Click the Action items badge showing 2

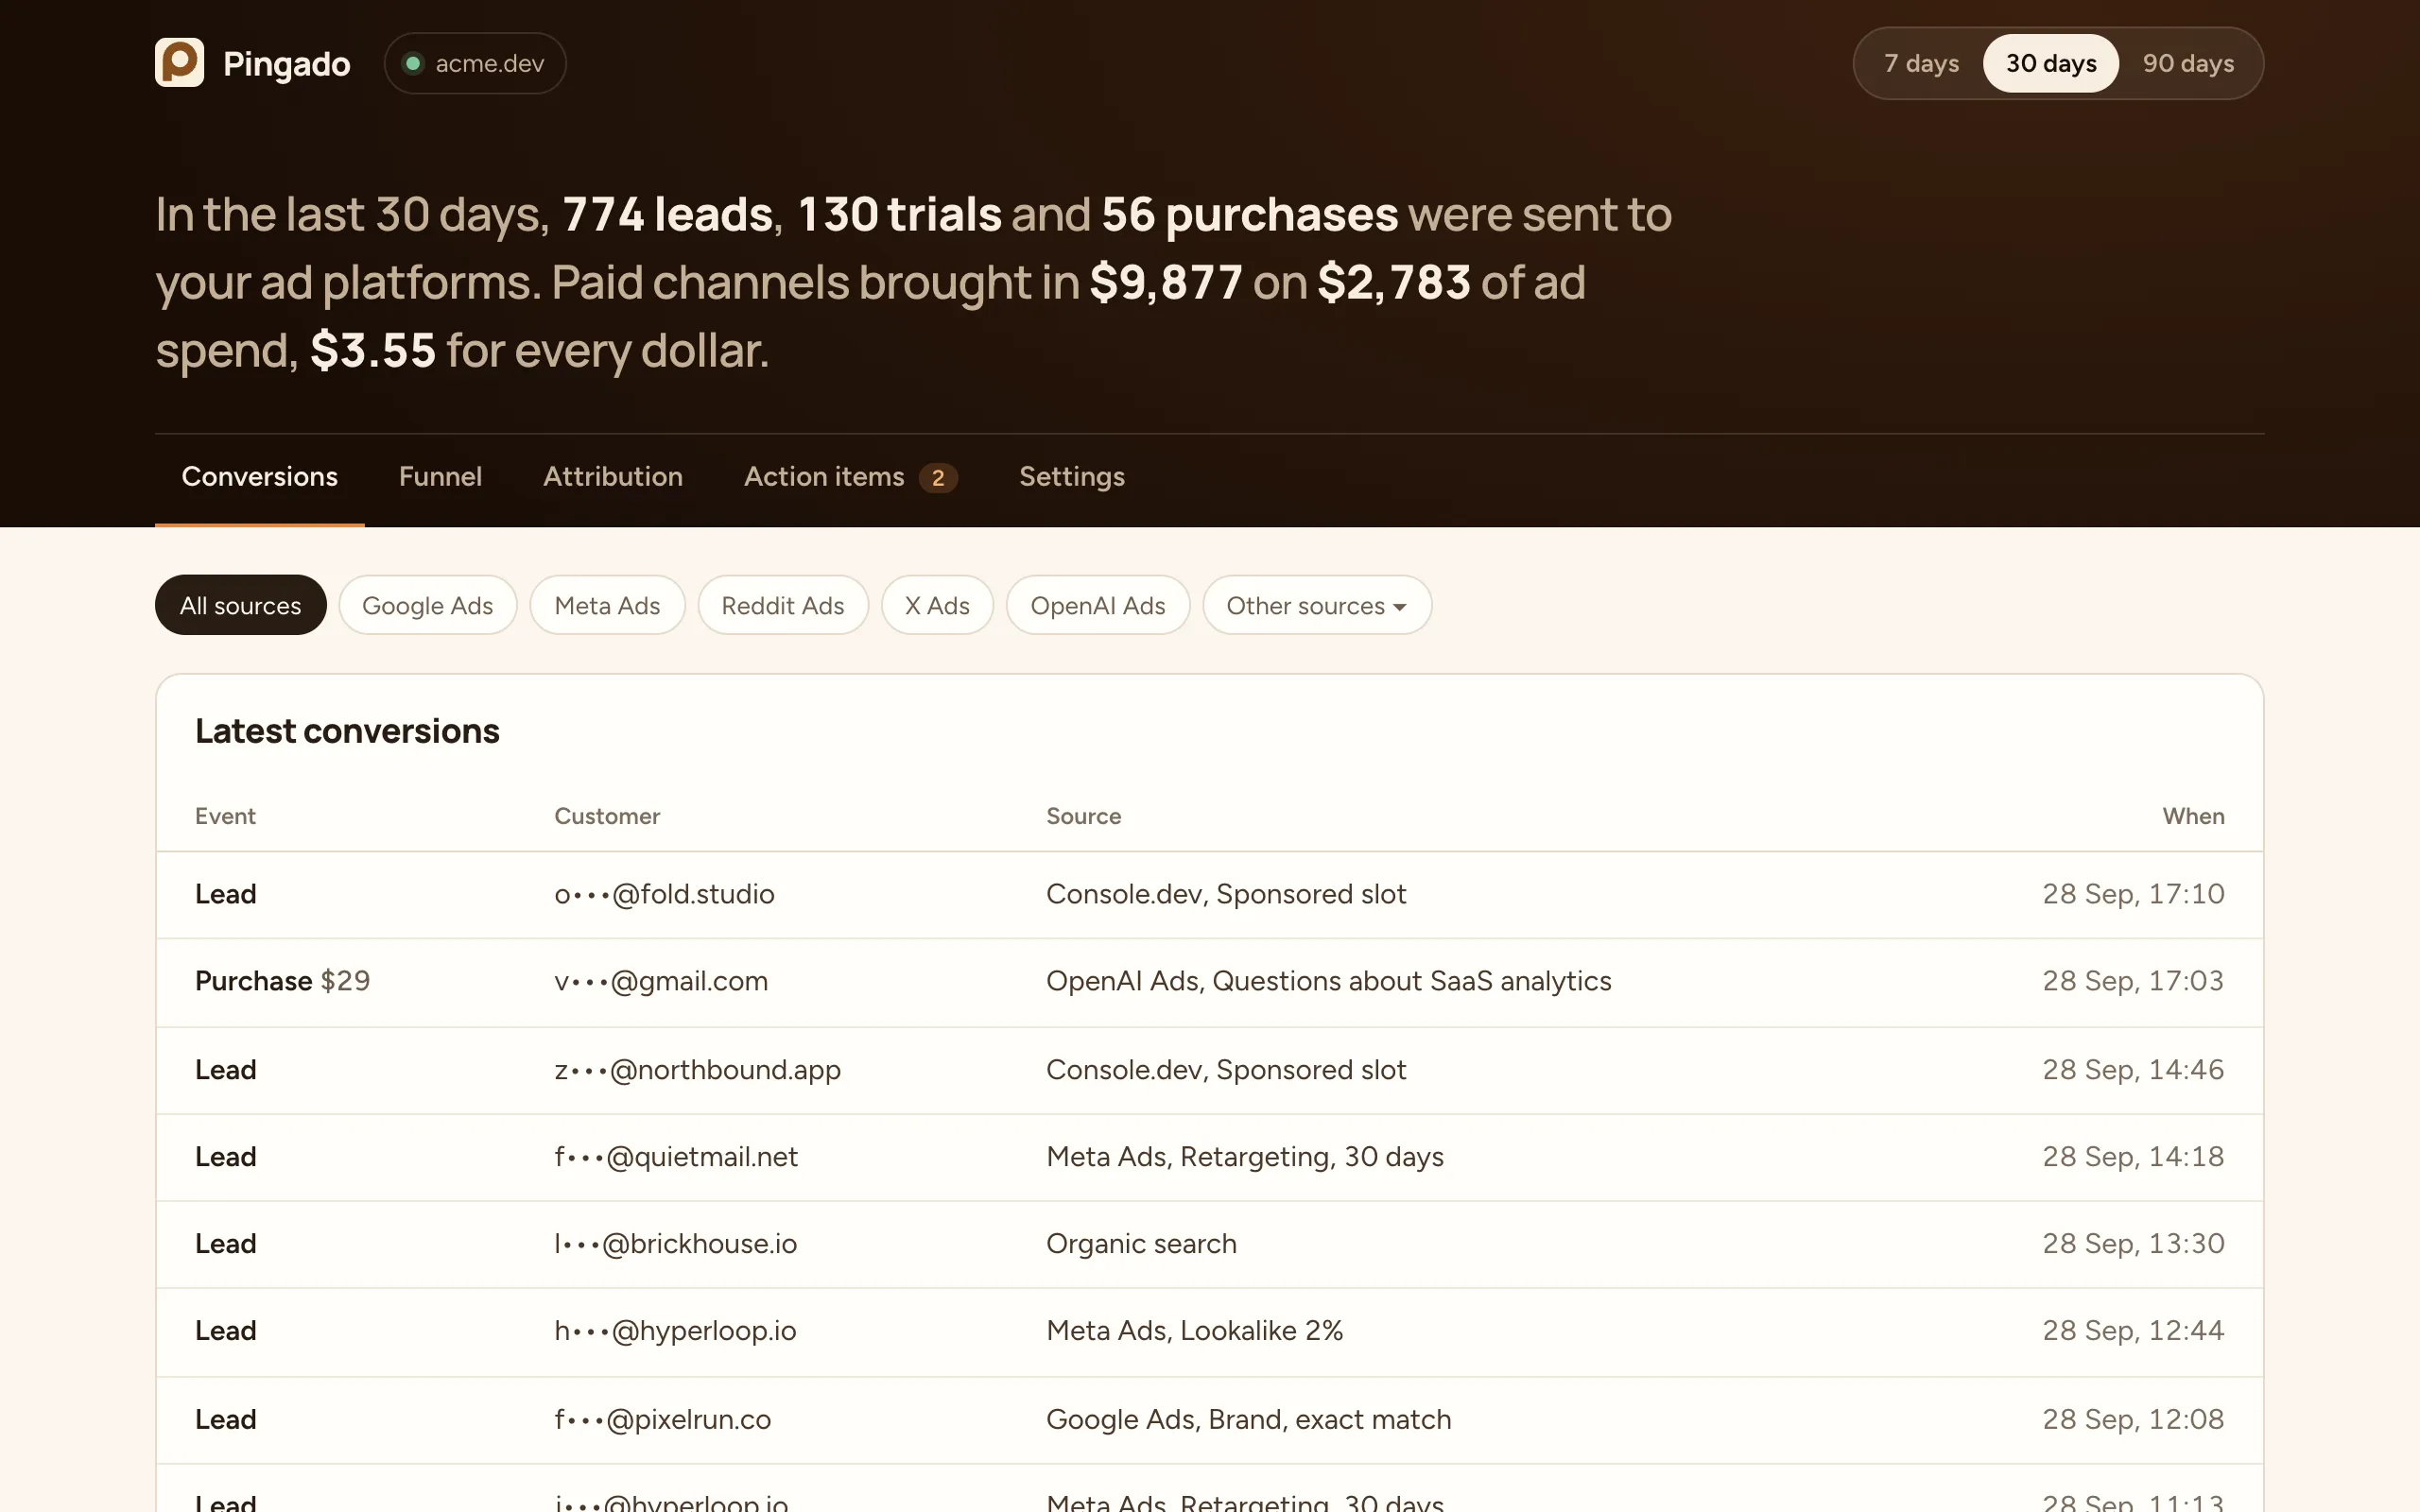938,478
